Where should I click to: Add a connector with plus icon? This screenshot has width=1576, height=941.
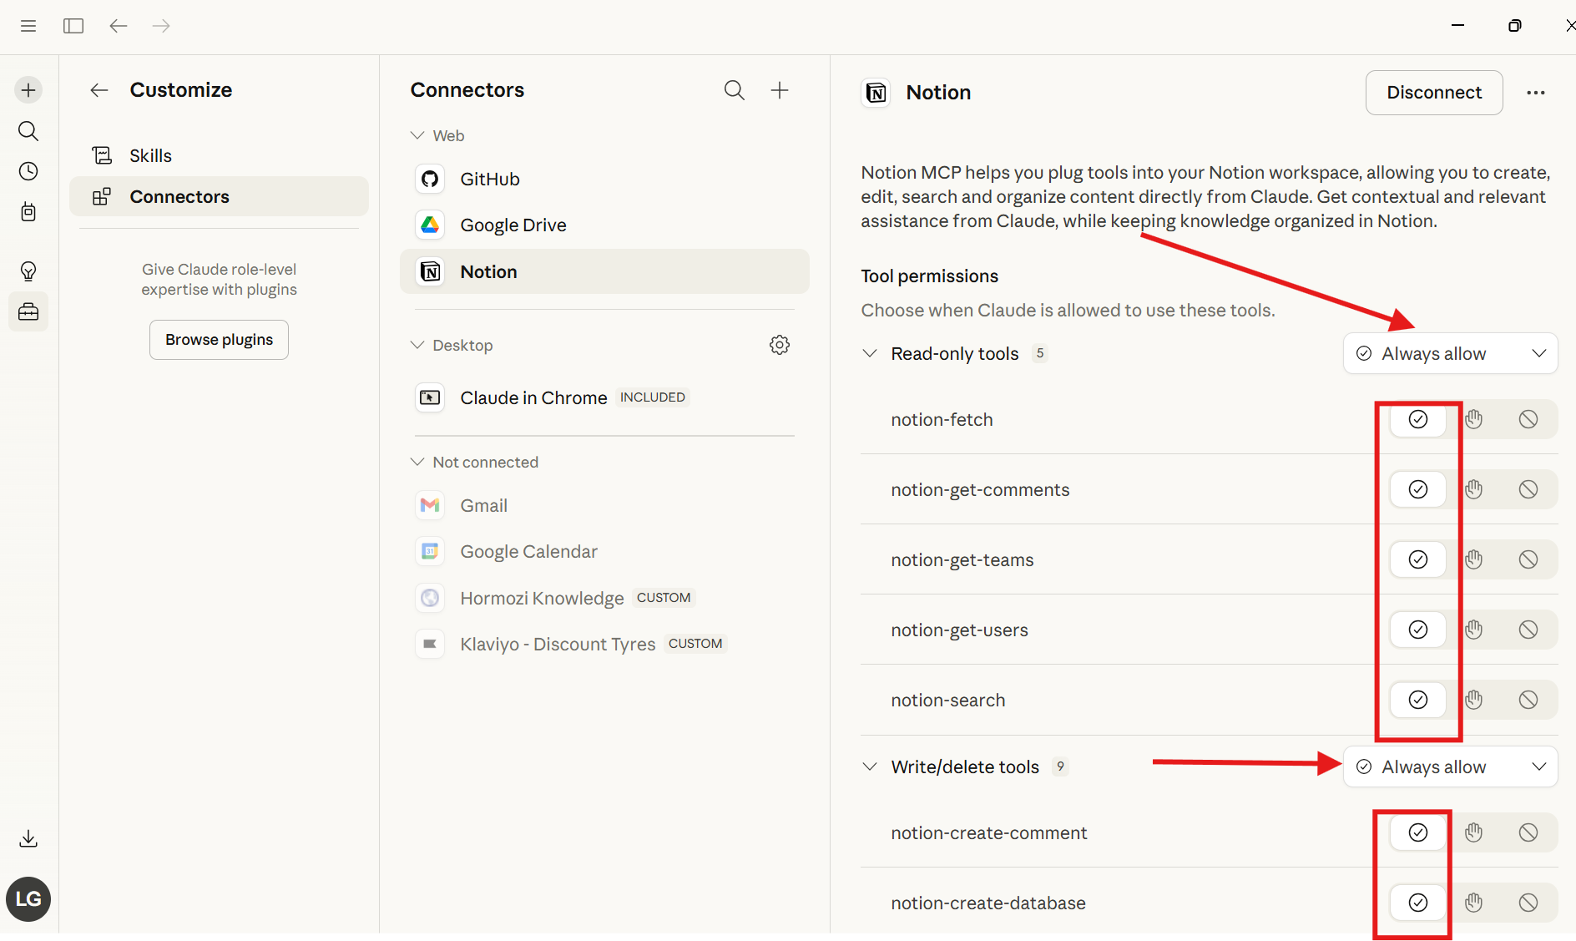coord(780,90)
